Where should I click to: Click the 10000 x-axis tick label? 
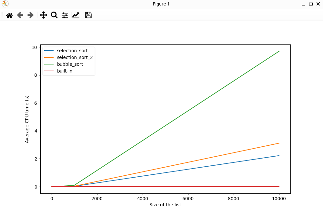tap(279, 199)
